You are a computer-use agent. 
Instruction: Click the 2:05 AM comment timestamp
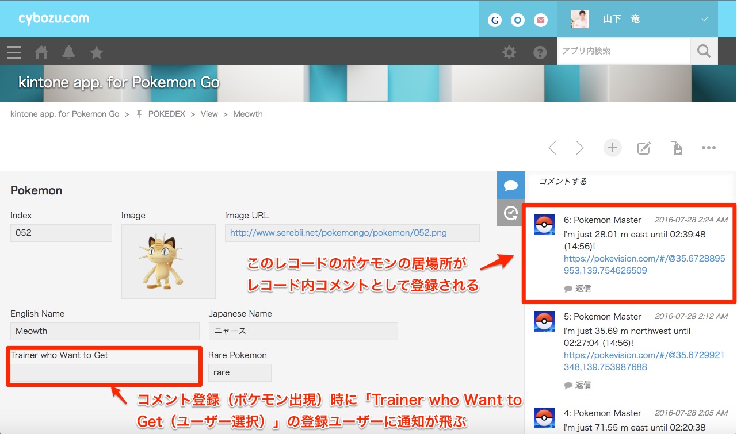pos(691,413)
